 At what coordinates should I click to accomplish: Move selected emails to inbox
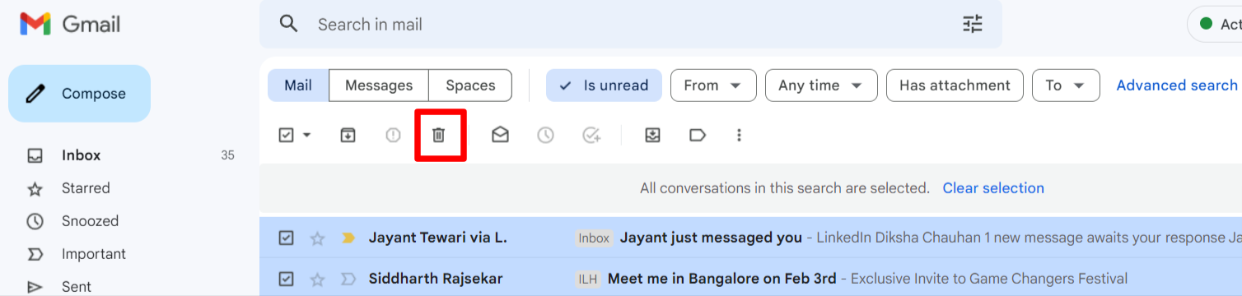pos(652,135)
